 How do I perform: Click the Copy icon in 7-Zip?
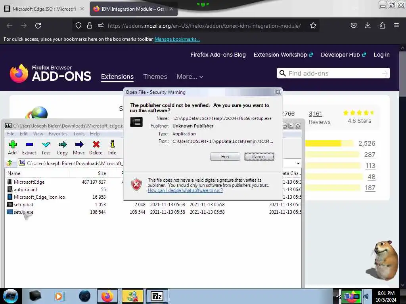click(62, 148)
